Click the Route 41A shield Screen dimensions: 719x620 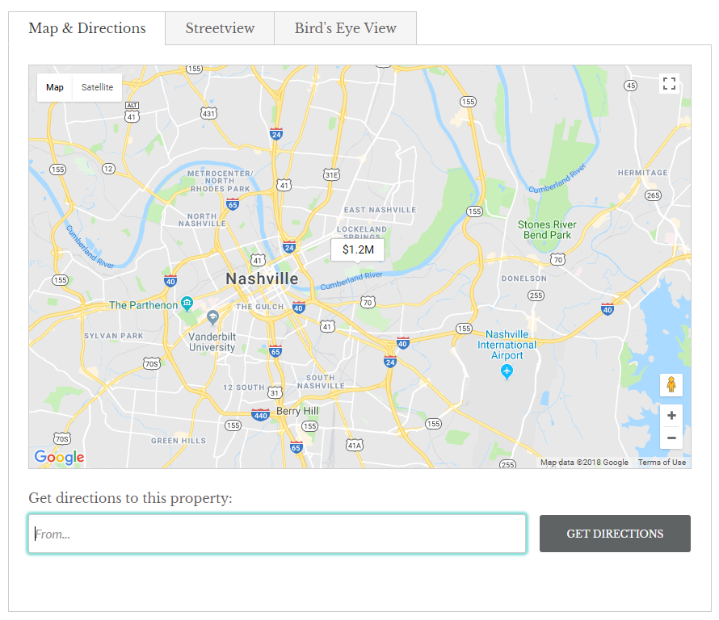pos(355,445)
